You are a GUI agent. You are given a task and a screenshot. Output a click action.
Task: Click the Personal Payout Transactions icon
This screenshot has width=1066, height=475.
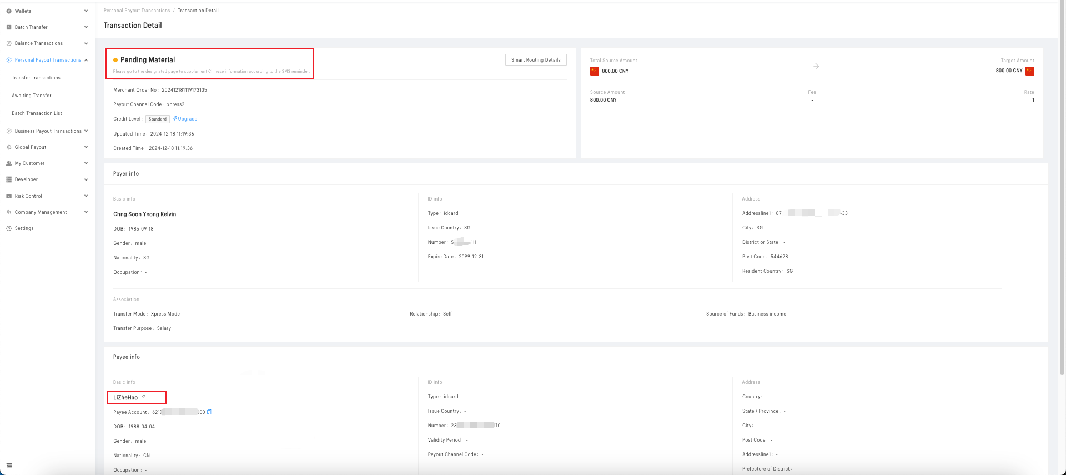click(9, 60)
